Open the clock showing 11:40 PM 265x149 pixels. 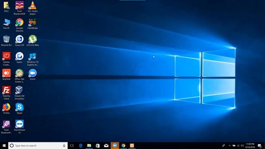(x=250, y=146)
